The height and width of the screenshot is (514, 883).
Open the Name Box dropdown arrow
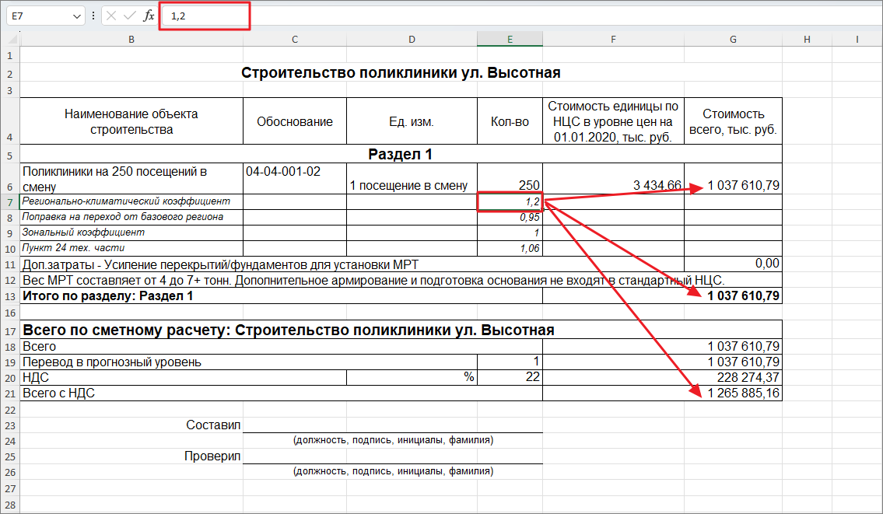tap(77, 16)
